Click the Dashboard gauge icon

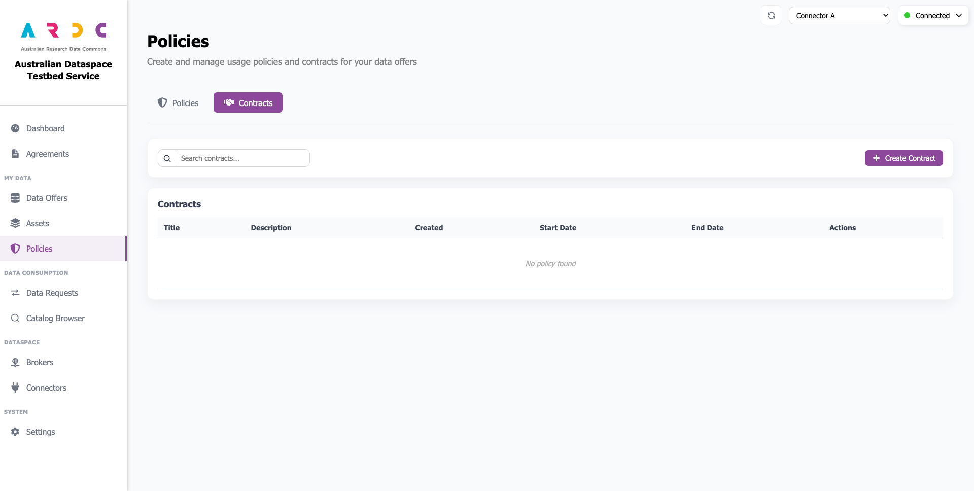(x=15, y=128)
